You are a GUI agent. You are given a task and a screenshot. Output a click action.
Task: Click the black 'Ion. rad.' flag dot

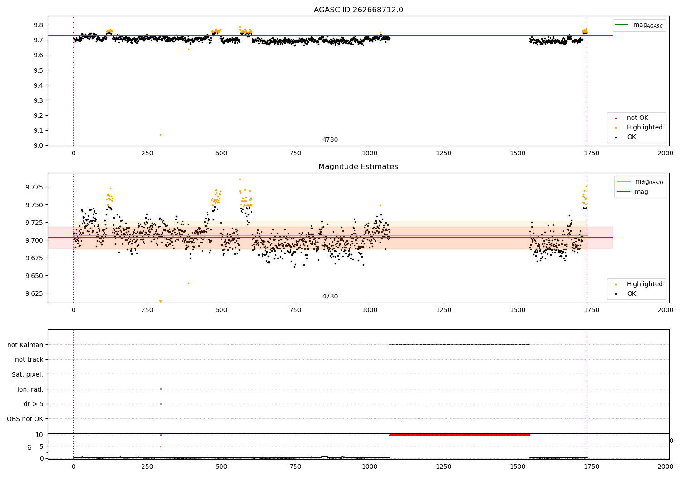tap(161, 389)
